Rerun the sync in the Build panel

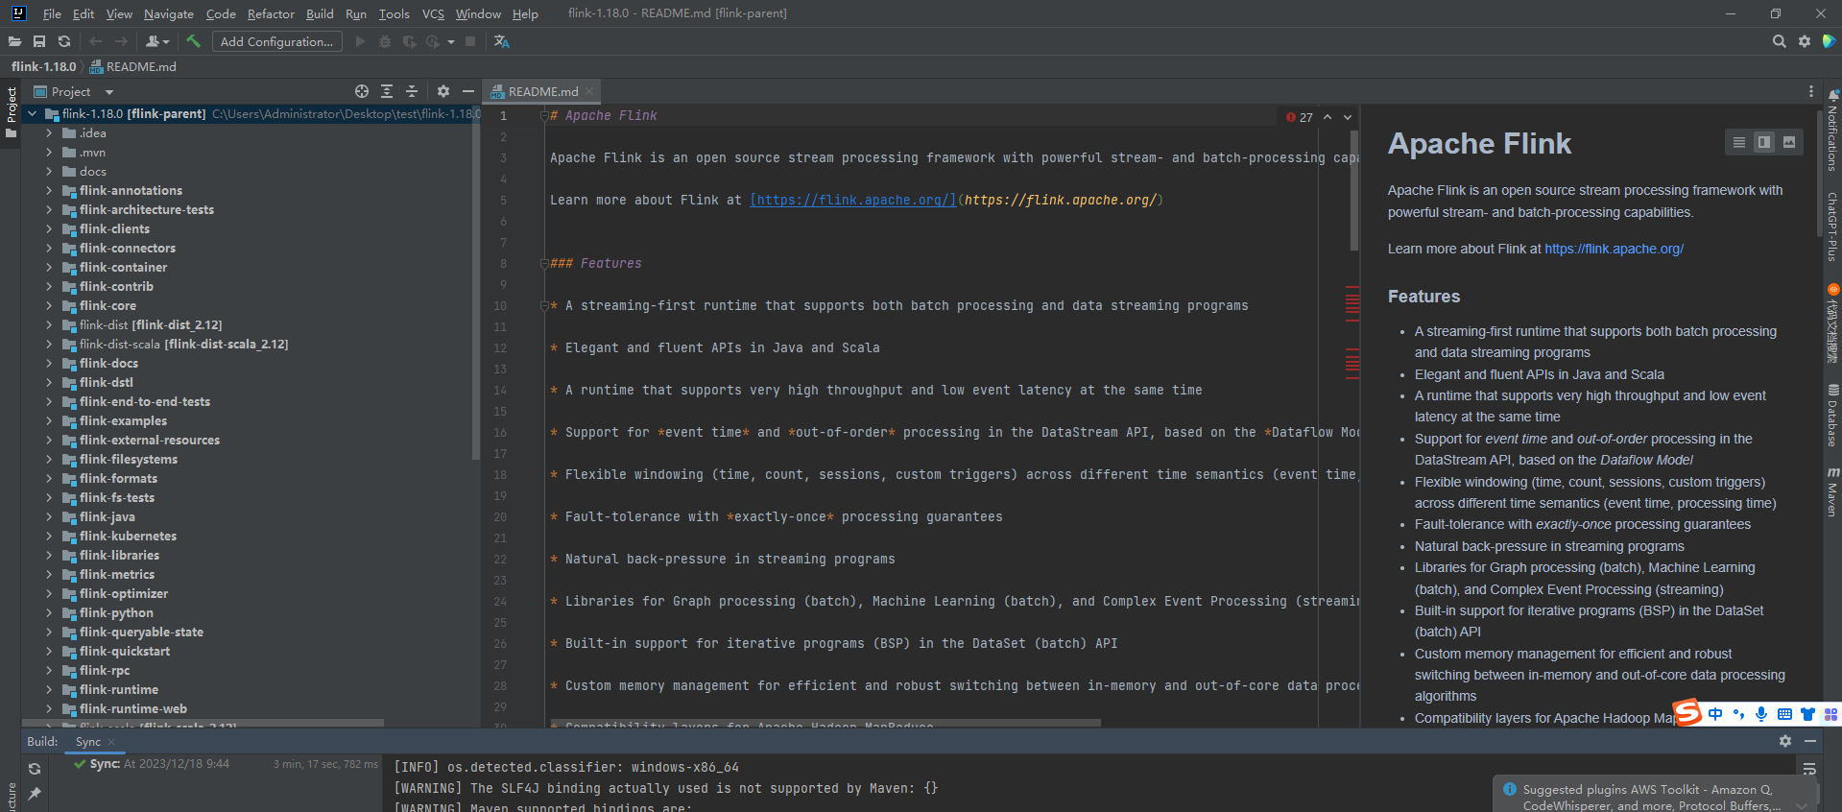coord(35,769)
